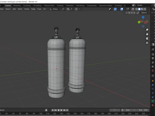Open the Object Constraints tab
This screenshot has height=116, width=155.
pos(153,97)
